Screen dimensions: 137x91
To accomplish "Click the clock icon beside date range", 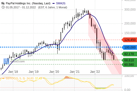I will pos(3,7).
